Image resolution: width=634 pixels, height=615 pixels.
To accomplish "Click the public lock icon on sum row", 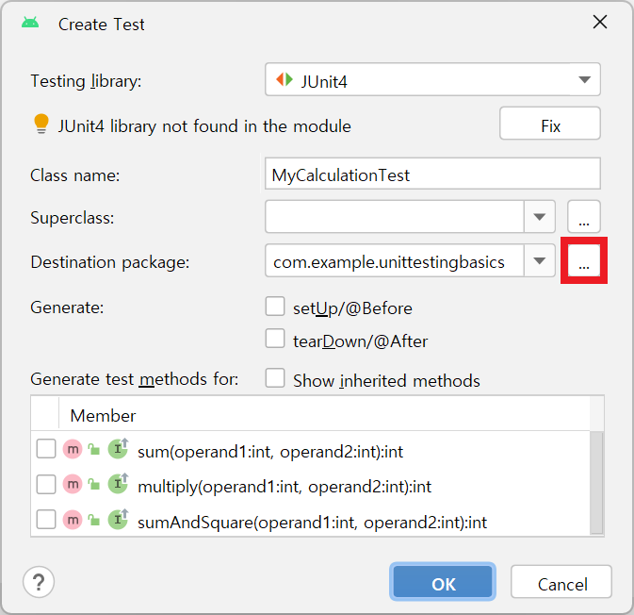I will pyautogui.click(x=94, y=449).
